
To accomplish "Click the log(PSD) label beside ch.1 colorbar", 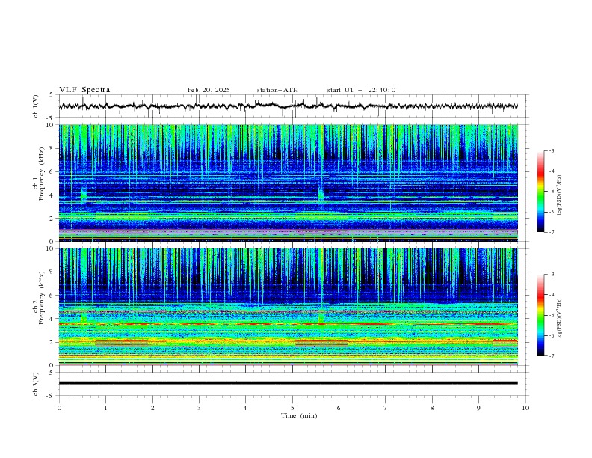I will pyautogui.click(x=560, y=195).
